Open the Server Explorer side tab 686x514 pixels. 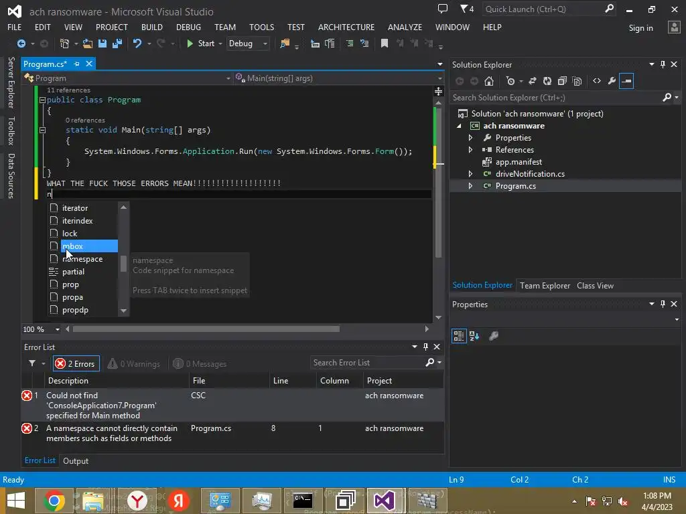11,82
